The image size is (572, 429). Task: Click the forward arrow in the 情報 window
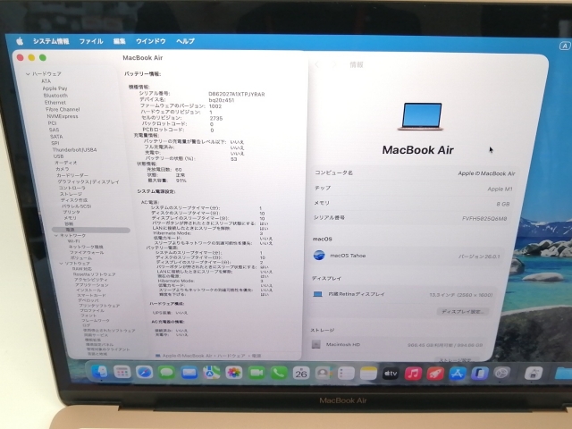coord(333,64)
